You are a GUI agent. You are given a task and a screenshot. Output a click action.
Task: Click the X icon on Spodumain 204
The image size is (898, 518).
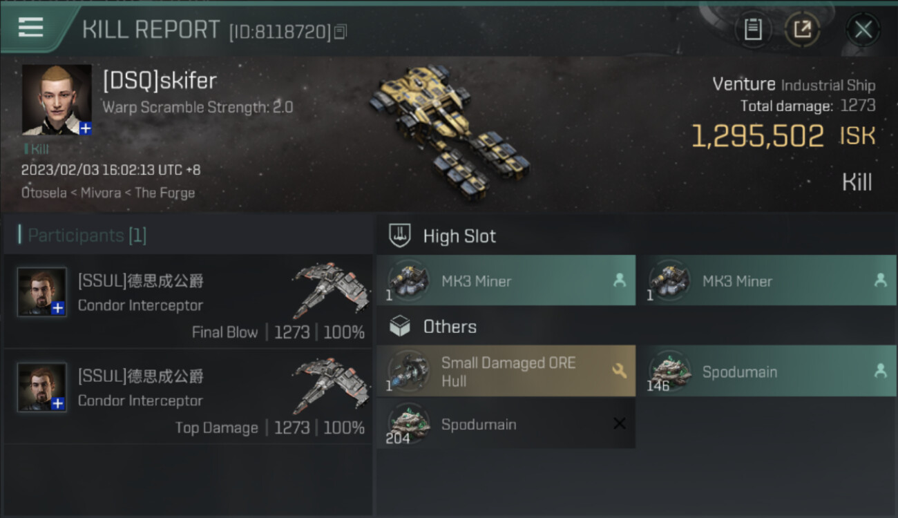pyautogui.click(x=620, y=423)
